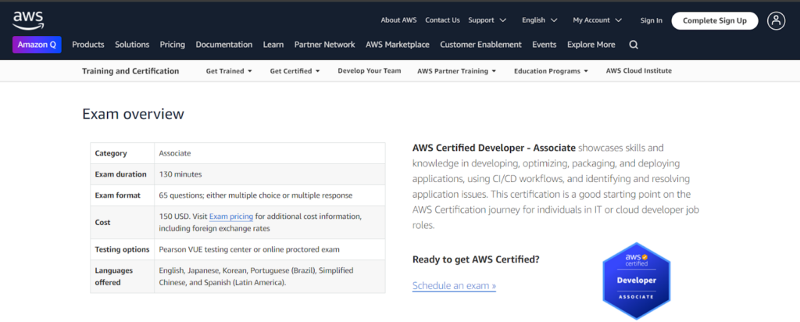The image size is (800, 322).
Task: Expand the AWS Partner Training menu
Action: [x=456, y=71]
